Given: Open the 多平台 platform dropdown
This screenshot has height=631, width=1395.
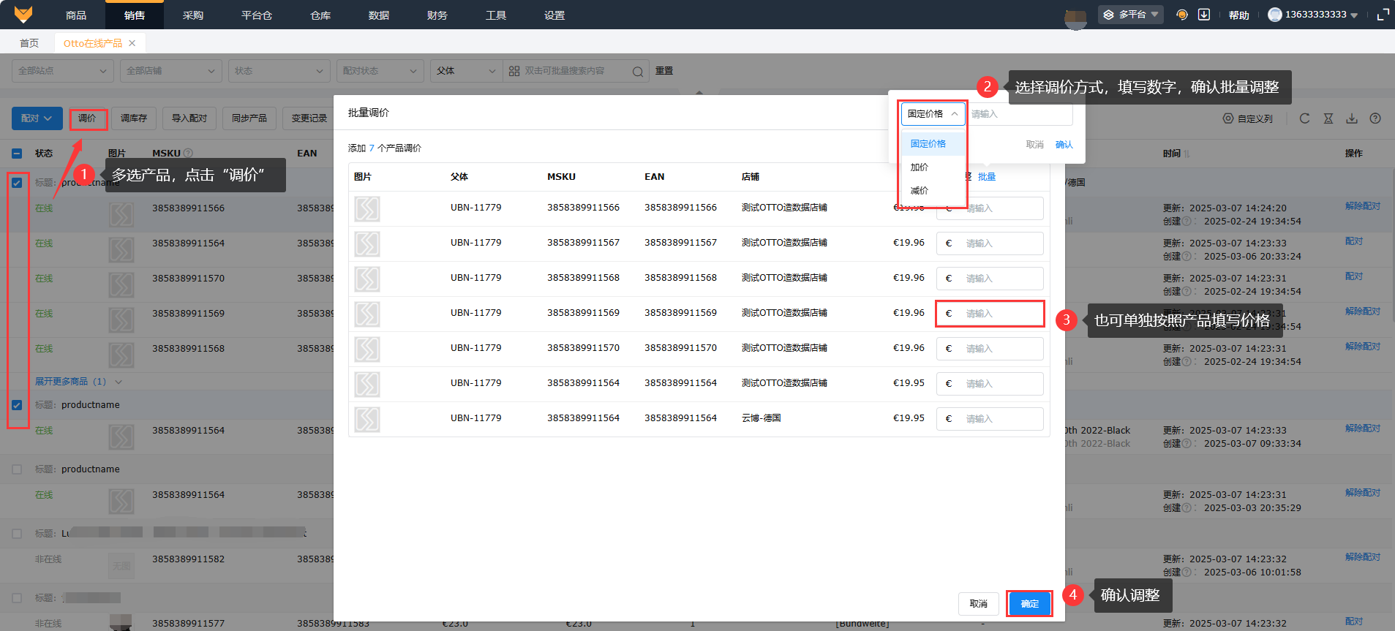Looking at the screenshot, I should tap(1131, 15).
